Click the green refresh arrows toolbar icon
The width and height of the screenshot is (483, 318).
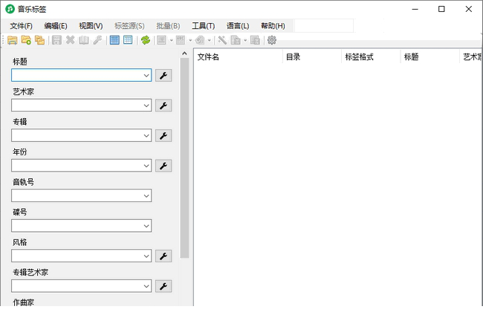(x=146, y=40)
